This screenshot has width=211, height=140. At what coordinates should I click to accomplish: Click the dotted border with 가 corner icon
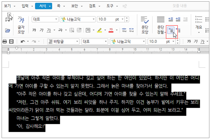pos(79,30)
